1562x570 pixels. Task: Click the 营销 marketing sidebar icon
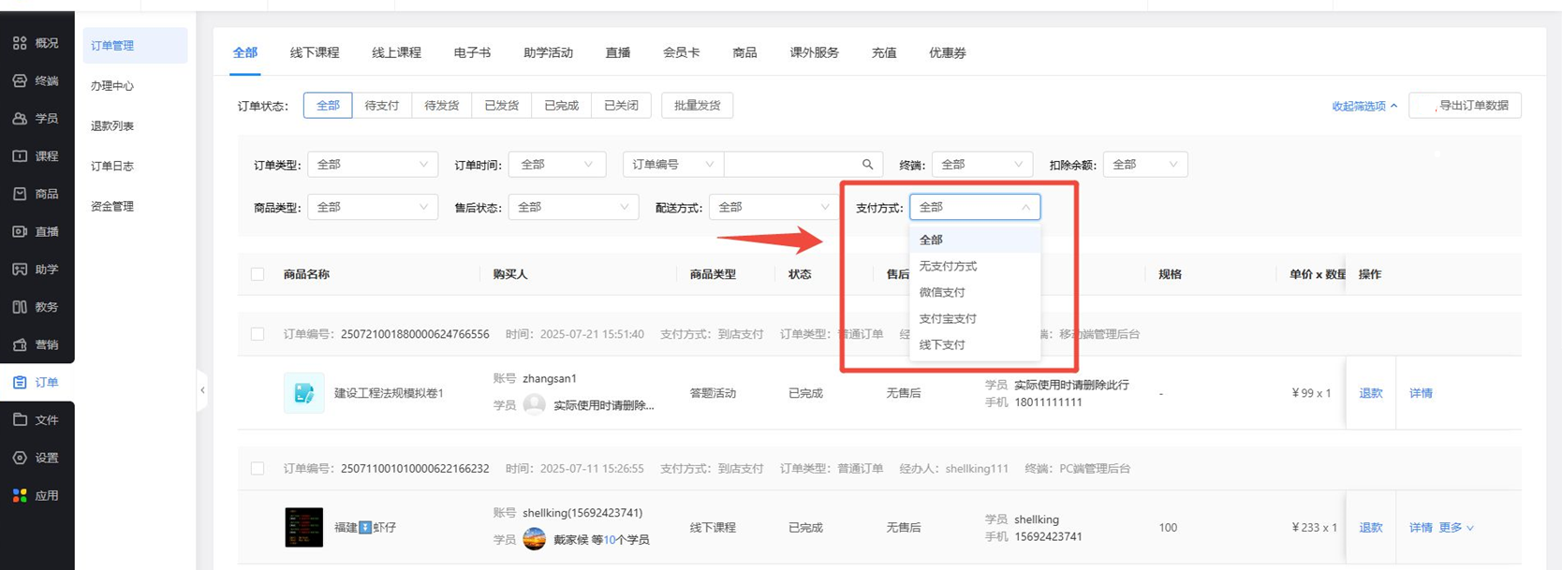coord(20,344)
